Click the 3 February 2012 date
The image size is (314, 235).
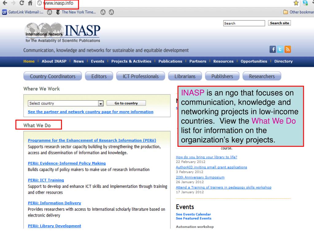coord(190,172)
